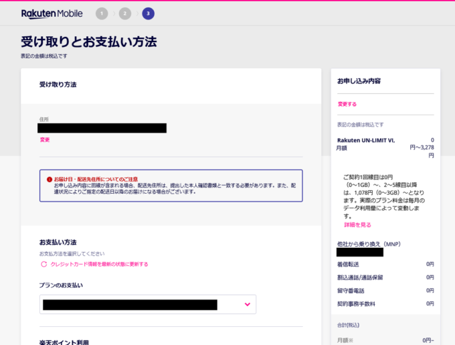The width and height of the screenshot is (455, 345).
Task: Click 変更する link in order summary
Action: [x=347, y=104]
